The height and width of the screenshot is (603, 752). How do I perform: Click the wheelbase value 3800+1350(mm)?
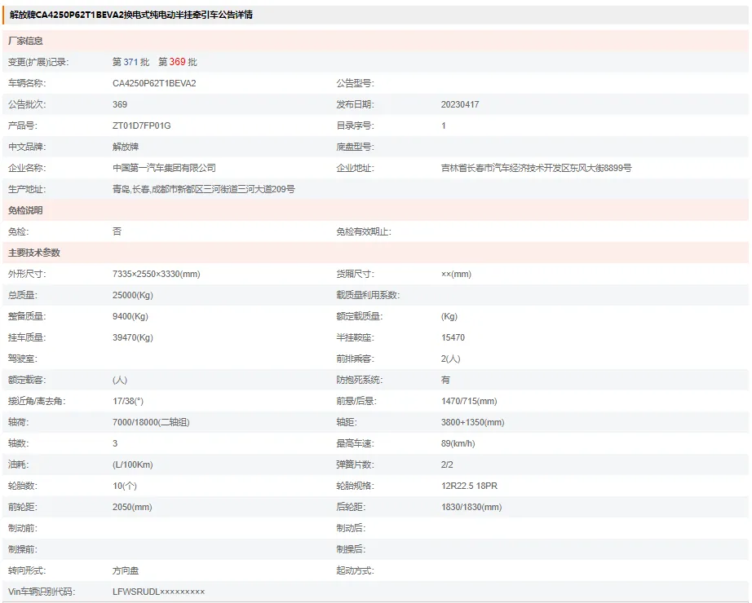click(472, 422)
